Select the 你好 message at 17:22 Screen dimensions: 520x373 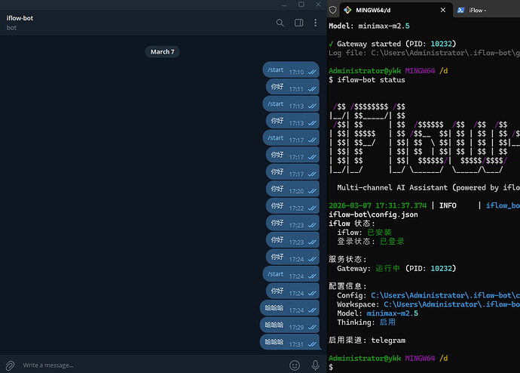(292, 206)
